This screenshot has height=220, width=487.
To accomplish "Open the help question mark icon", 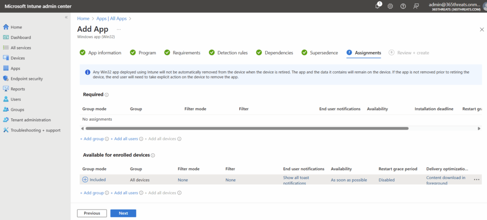I will tap(403, 6).
